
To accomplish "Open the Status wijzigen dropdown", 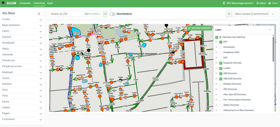I will tap(254, 14).
